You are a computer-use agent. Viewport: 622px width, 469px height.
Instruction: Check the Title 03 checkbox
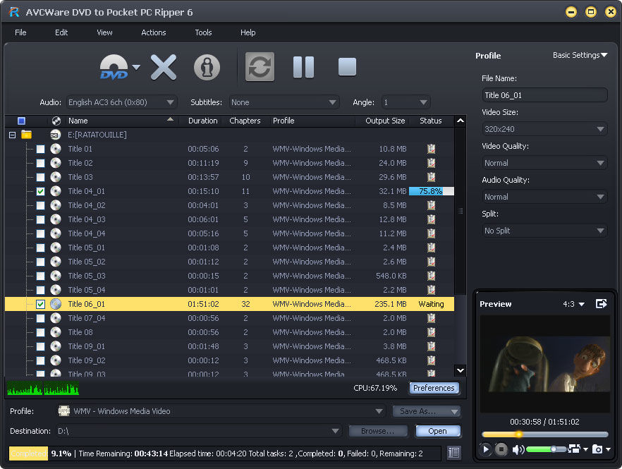click(40, 177)
